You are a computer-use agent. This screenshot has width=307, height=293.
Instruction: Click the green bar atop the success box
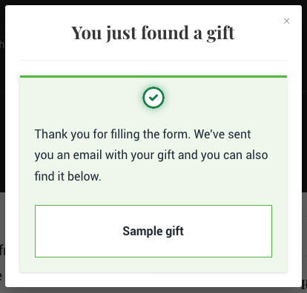pos(153,77)
